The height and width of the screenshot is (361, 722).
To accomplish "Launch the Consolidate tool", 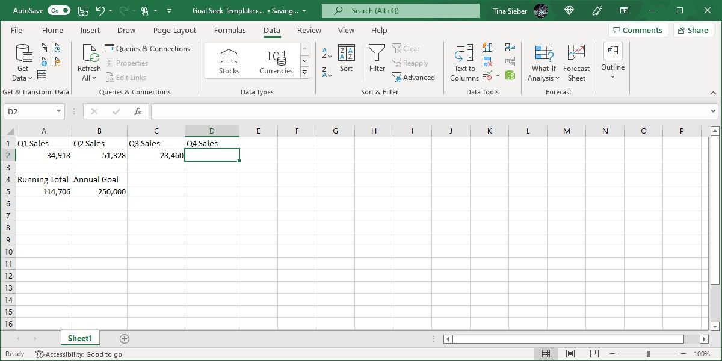I will pyautogui.click(x=510, y=47).
